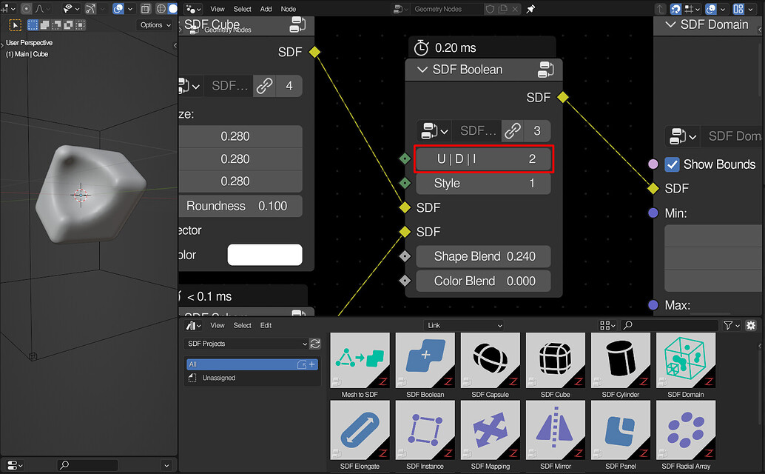
Task: Select the All catalog
Action: point(252,364)
